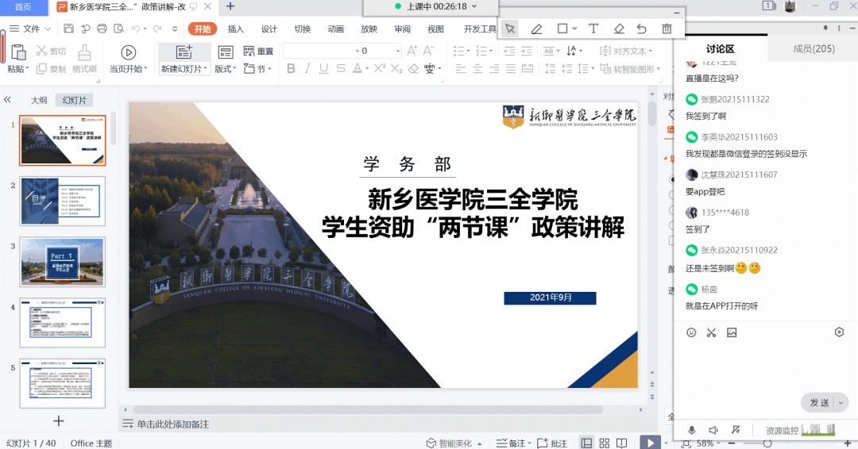Switch to 成员(205) tab
This screenshot has width=858, height=449.
[x=814, y=48]
